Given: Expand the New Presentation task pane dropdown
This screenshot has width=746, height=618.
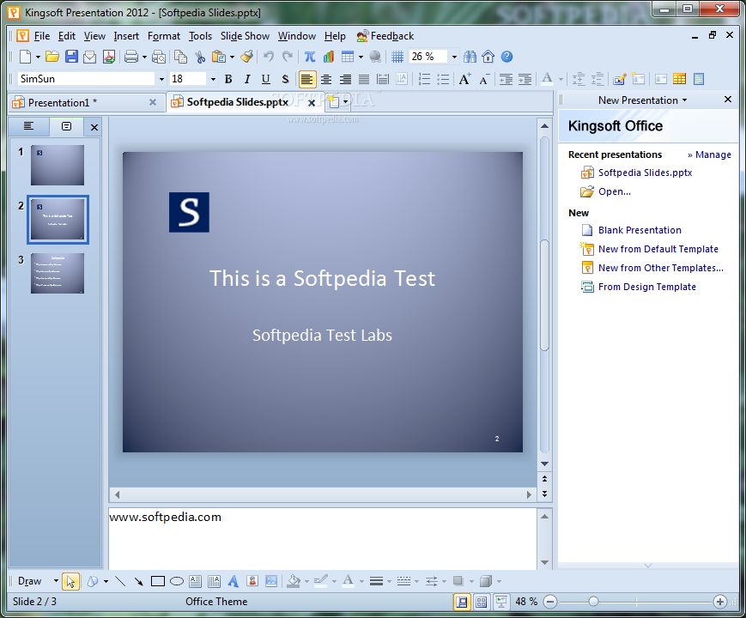Looking at the screenshot, I should pos(685,100).
